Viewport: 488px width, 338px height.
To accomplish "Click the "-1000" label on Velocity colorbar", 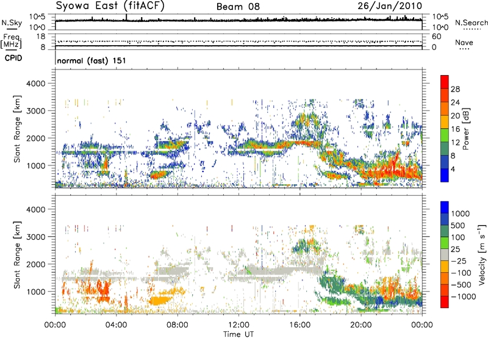I will (x=463, y=297).
